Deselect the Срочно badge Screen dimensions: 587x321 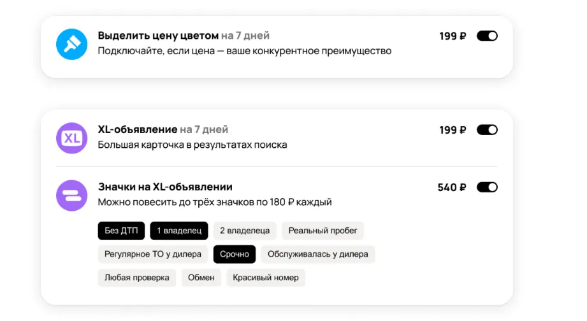[x=235, y=254]
